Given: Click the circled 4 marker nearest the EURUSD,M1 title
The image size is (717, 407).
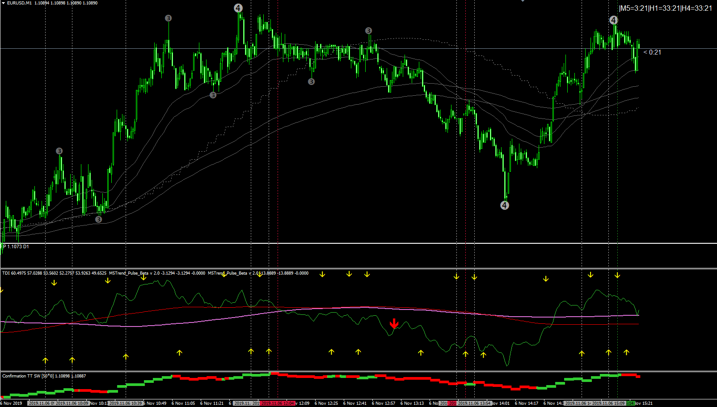Looking at the screenshot, I should click(x=238, y=8).
